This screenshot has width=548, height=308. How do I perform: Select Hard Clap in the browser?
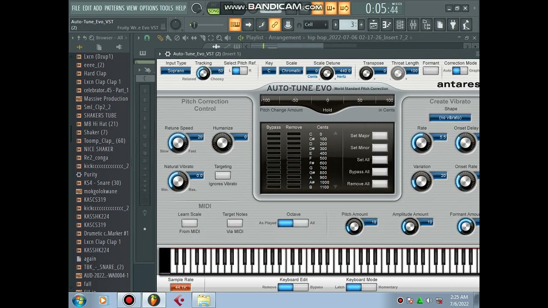[x=95, y=74]
